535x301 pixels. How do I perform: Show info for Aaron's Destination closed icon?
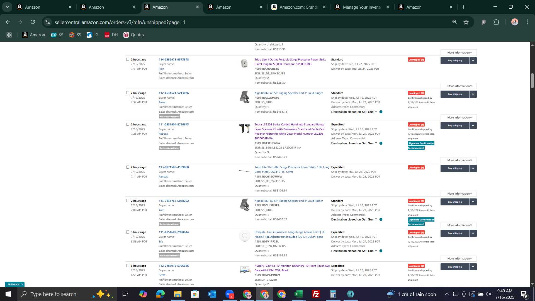381,112
